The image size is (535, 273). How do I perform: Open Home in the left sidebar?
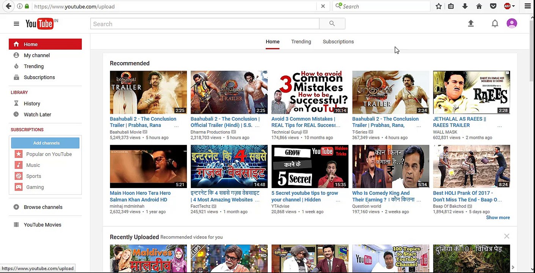45,44
